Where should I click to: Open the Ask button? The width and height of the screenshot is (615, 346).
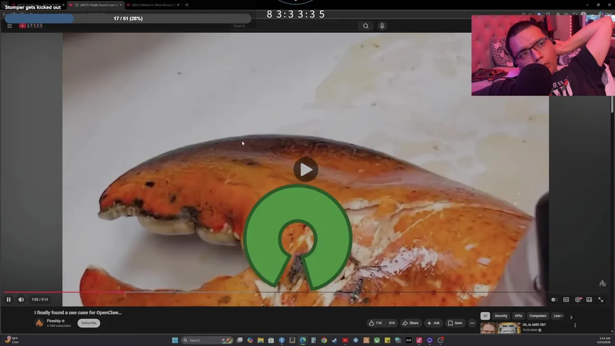[433, 323]
